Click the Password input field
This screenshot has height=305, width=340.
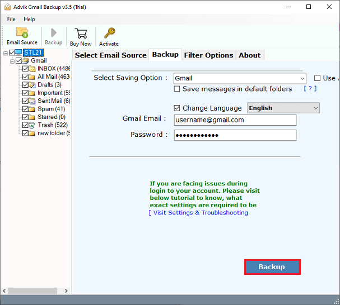pos(235,135)
